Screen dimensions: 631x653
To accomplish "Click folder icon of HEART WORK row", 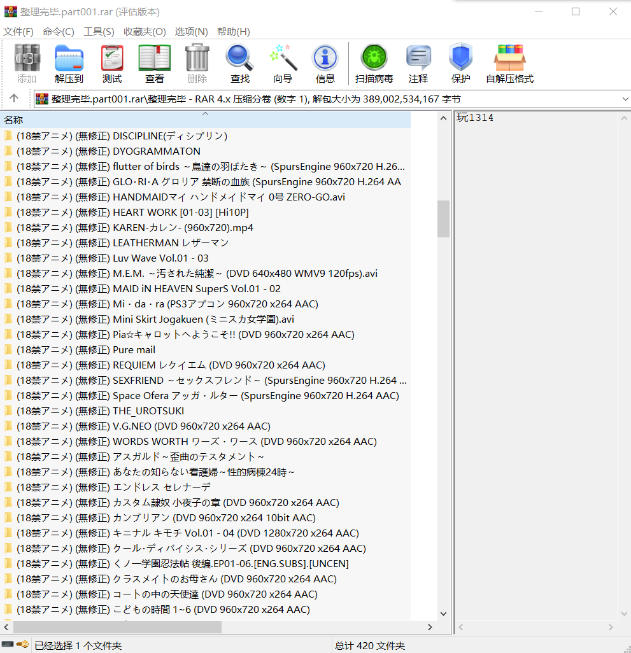I will coord(8,213).
